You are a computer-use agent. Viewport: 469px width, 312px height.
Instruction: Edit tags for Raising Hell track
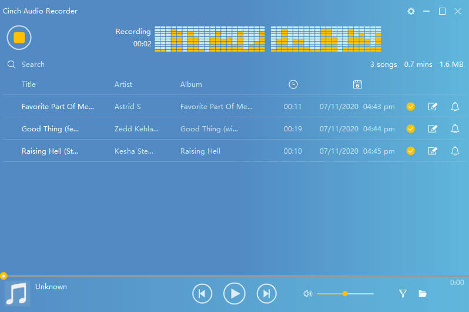(x=433, y=151)
